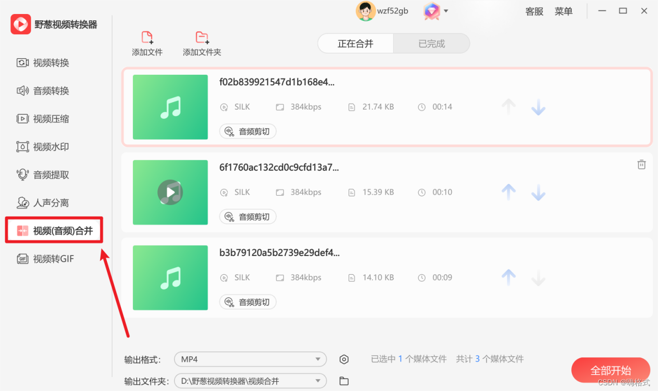Expand the 输出文件夹 path dropdown
Viewport: 658px width, 391px height.
[250, 381]
